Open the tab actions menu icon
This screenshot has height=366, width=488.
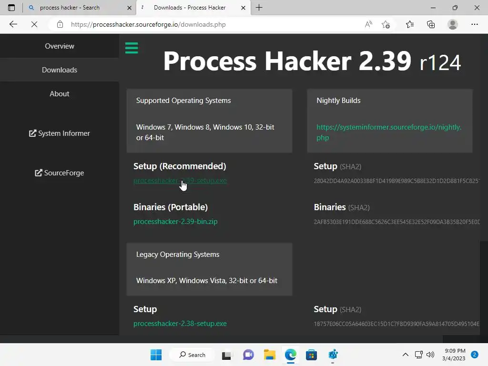pyautogui.click(x=11, y=8)
